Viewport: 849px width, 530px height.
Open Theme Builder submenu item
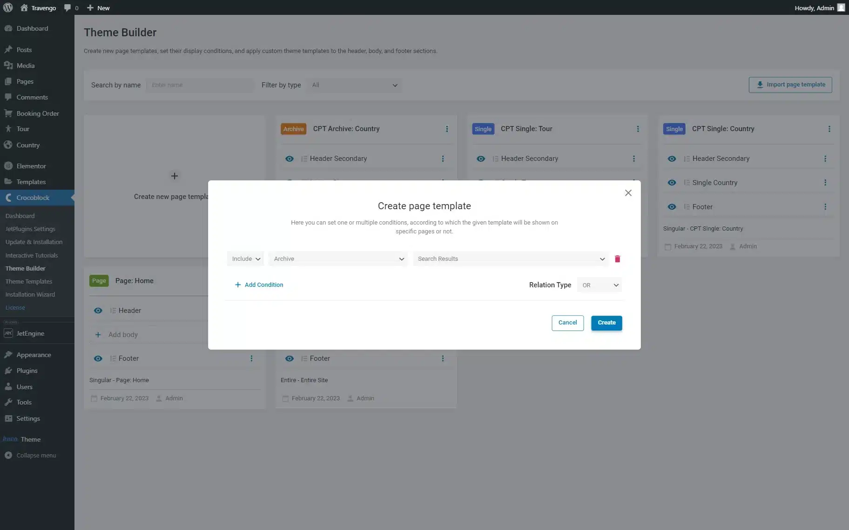(25, 268)
